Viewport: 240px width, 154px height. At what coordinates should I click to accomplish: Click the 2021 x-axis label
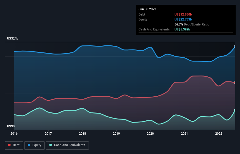coord(184,134)
